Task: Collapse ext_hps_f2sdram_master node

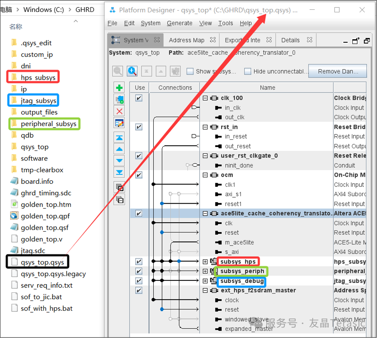Action: pyautogui.click(x=205, y=290)
